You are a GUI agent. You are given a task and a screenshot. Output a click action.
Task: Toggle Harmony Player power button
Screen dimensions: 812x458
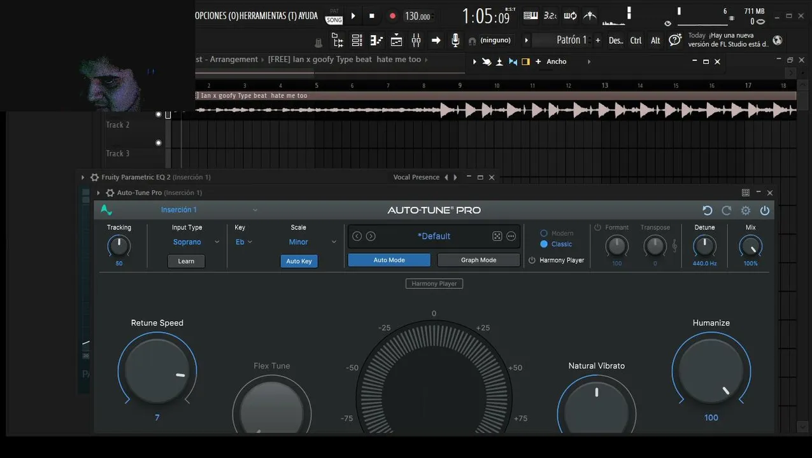tap(532, 260)
